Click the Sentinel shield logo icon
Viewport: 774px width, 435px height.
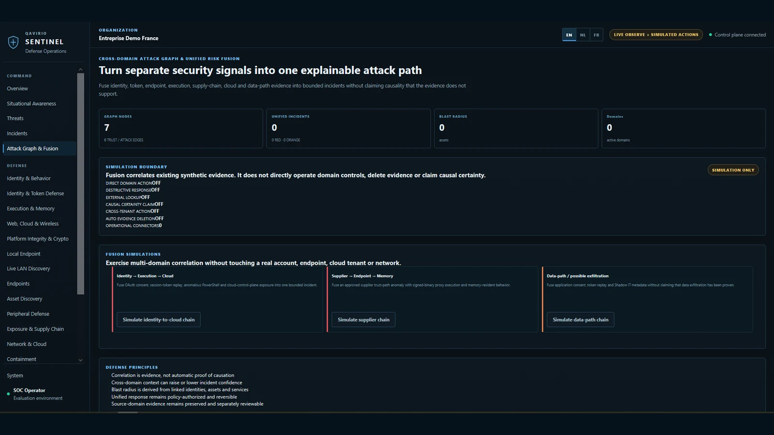point(14,42)
